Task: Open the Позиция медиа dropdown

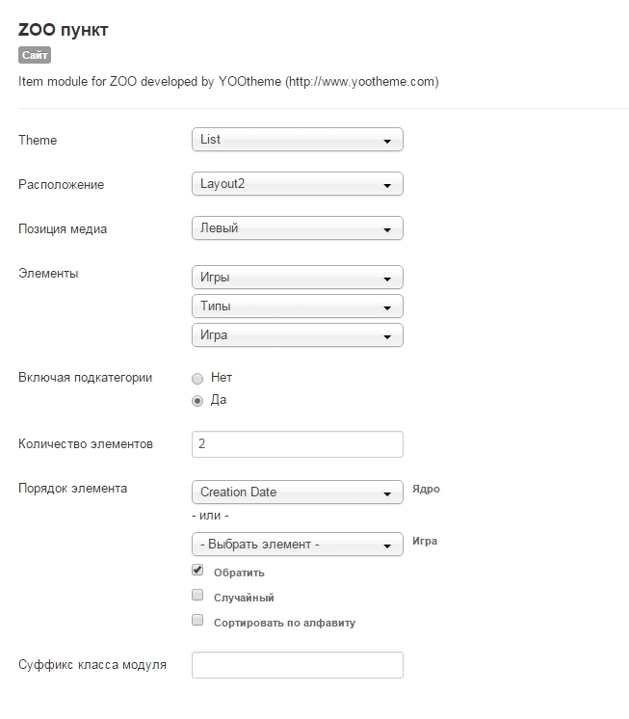Action: pyautogui.click(x=297, y=229)
